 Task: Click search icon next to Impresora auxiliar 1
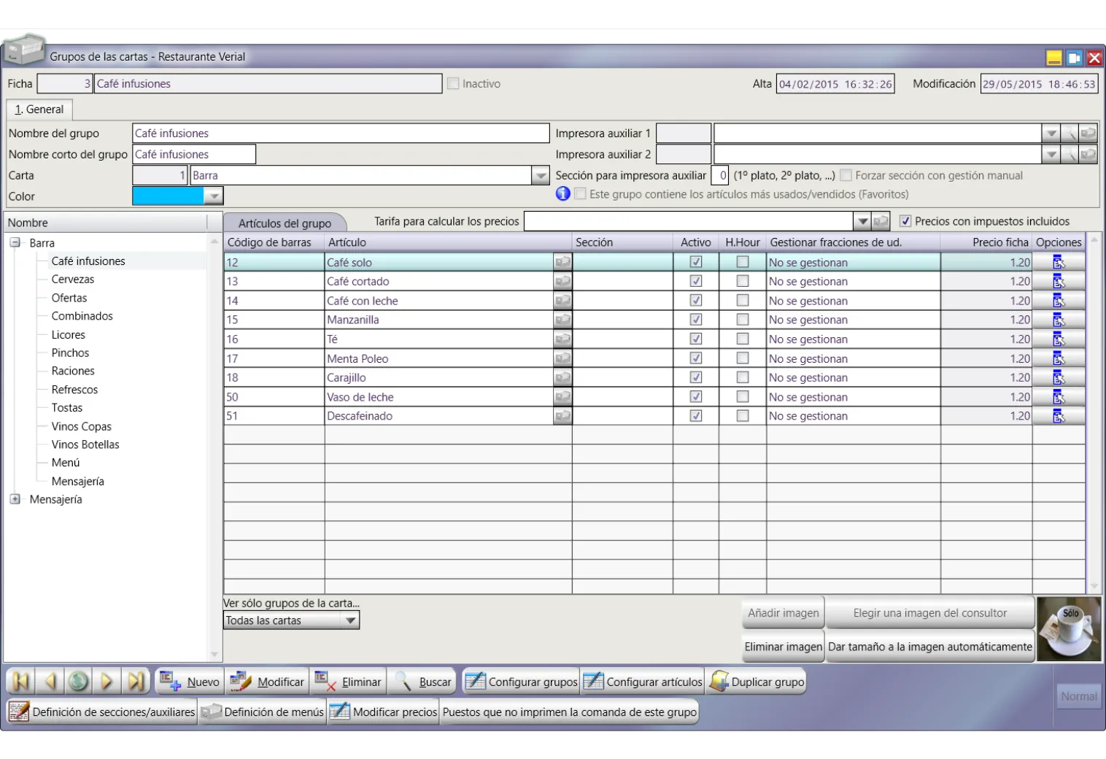click(1069, 134)
